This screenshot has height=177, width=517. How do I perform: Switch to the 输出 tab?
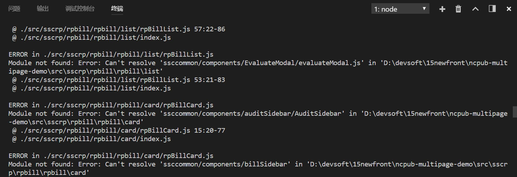[x=43, y=9]
